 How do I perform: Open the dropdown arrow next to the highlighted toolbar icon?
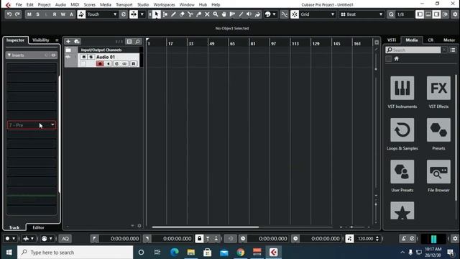coord(142,14)
